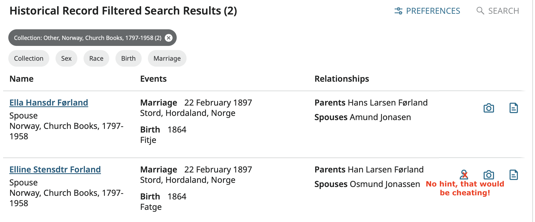Click the Relationships column header
This screenshot has height=222, width=535.
click(x=342, y=79)
